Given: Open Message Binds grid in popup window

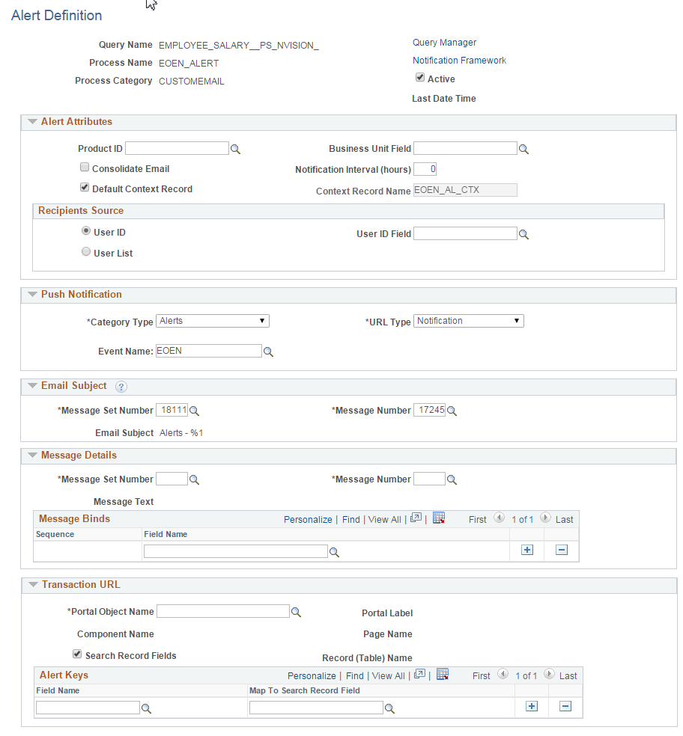Looking at the screenshot, I should click(x=416, y=518).
